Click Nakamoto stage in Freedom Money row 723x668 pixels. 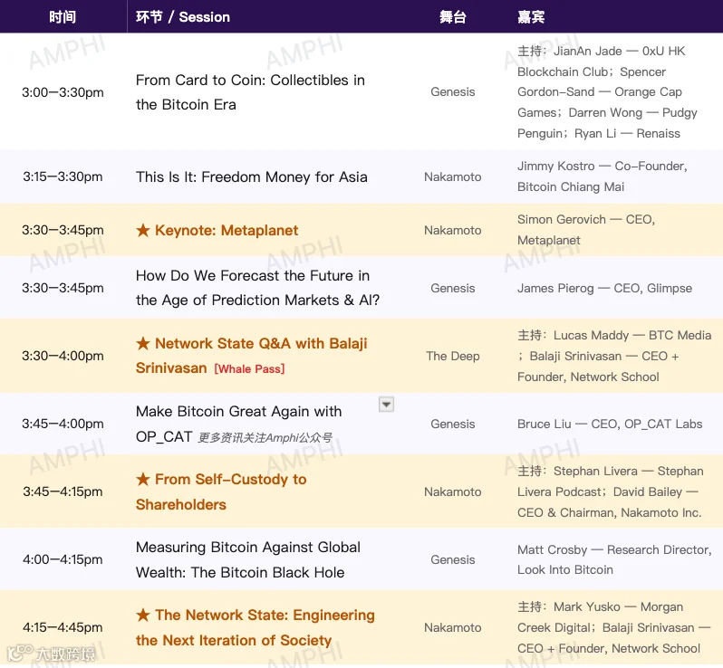click(x=452, y=177)
